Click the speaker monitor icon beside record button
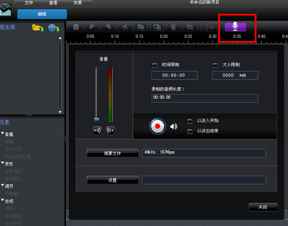This screenshot has width=288, height=226. [x=174, y=126]
